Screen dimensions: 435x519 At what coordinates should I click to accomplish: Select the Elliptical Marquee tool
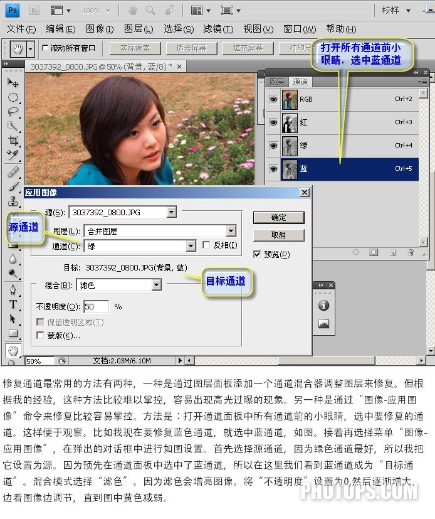(x=13, y=97)
